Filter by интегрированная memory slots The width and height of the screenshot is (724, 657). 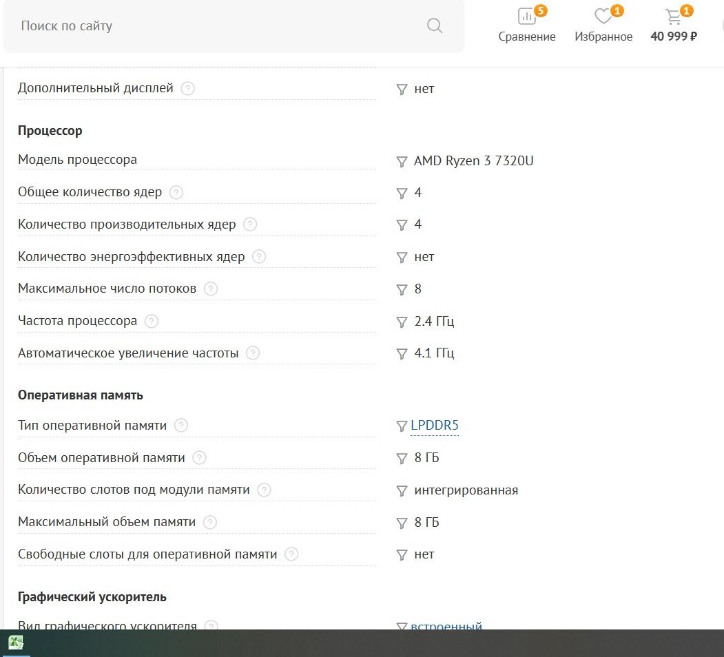(x=402, y=491)
